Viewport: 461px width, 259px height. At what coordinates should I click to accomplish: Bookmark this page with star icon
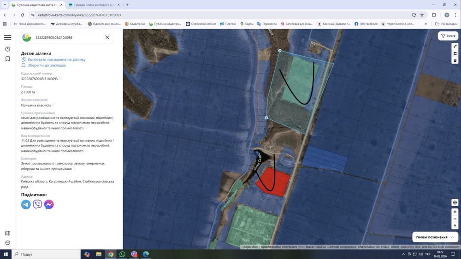tap(422, 15)
